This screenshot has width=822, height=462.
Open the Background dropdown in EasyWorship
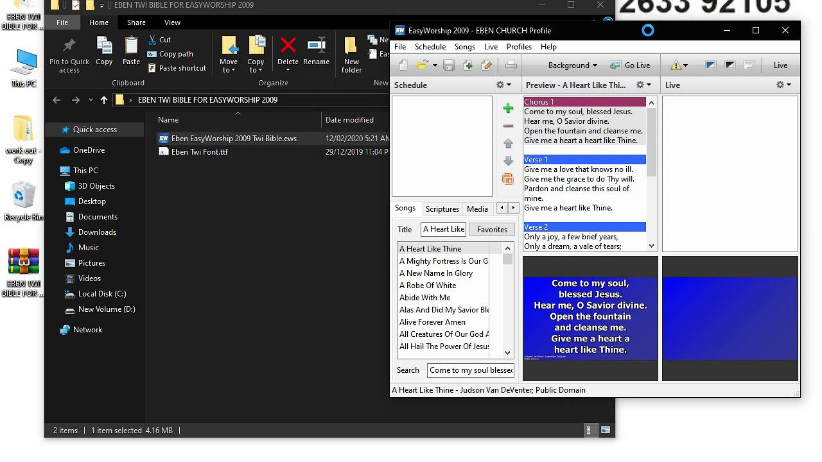pyautogui.click(x=572, y=65)
